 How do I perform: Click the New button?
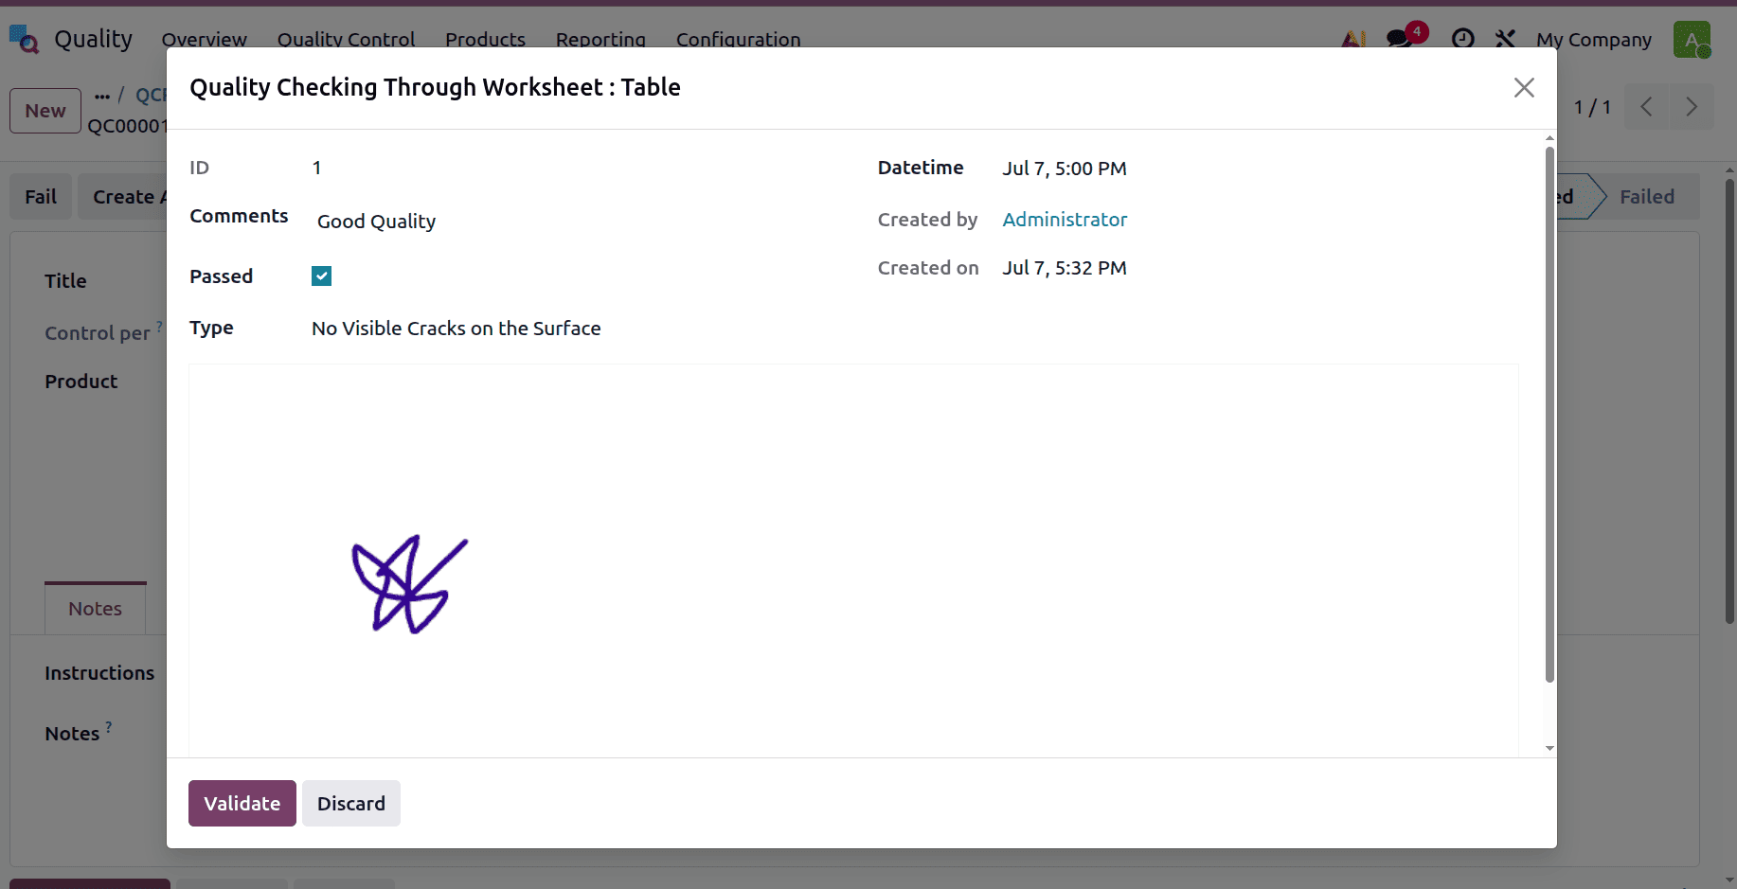coord(45,111)
